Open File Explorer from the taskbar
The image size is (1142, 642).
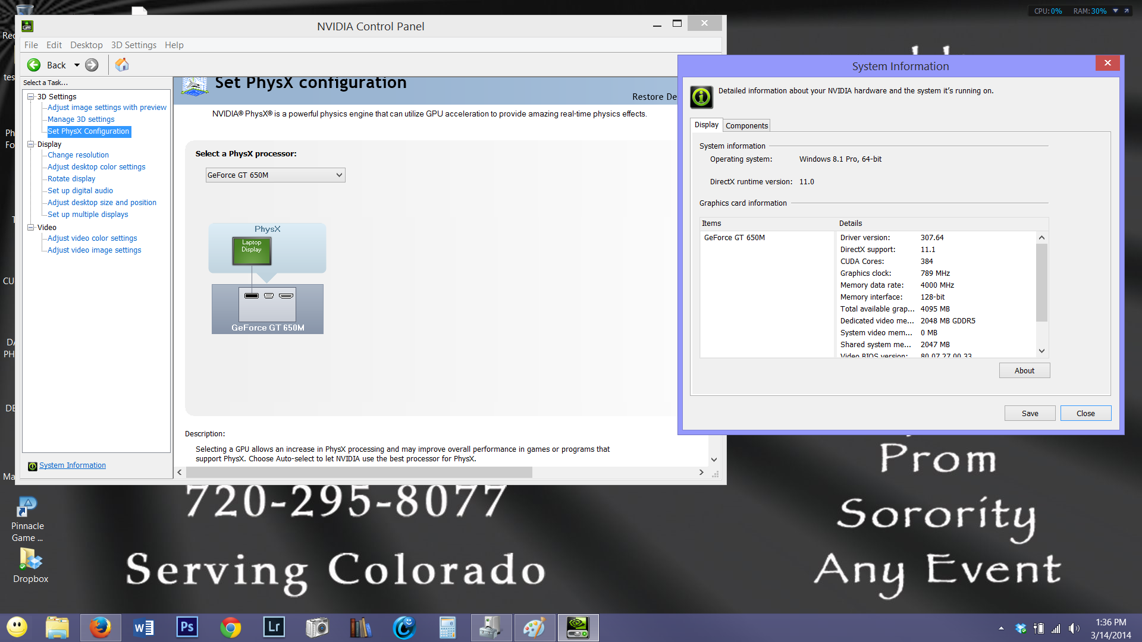coord(57,628)
